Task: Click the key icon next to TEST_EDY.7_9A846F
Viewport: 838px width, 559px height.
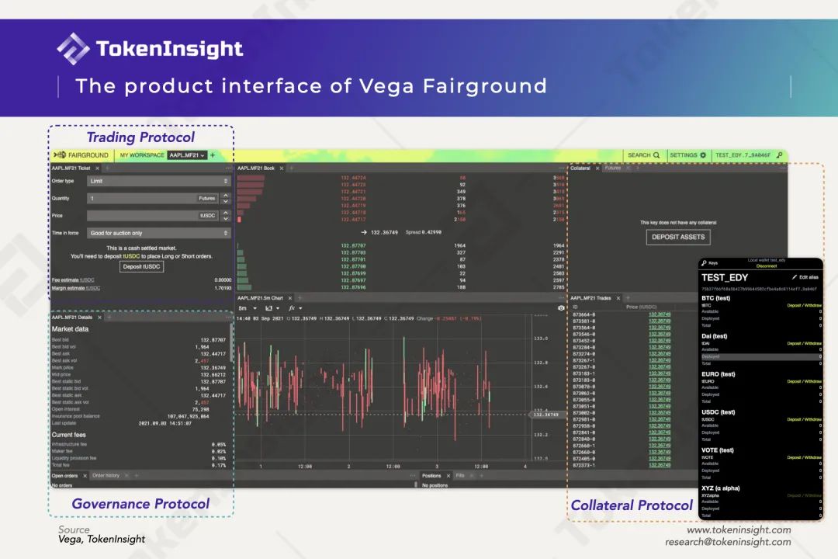Action: coord(779,155)
